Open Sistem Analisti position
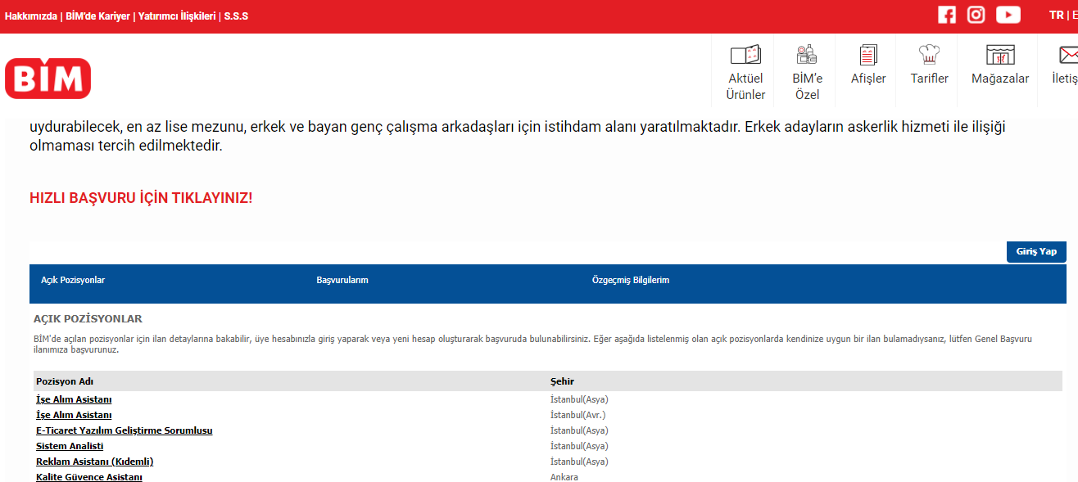Image resolution: width=1078 pixels, height=482 pixels. pyautogui.click(x=70, y=446)
